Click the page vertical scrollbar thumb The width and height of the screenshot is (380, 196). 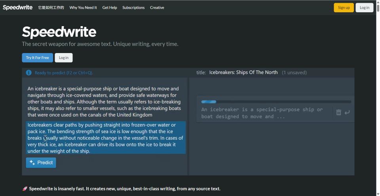coord(378,8)
